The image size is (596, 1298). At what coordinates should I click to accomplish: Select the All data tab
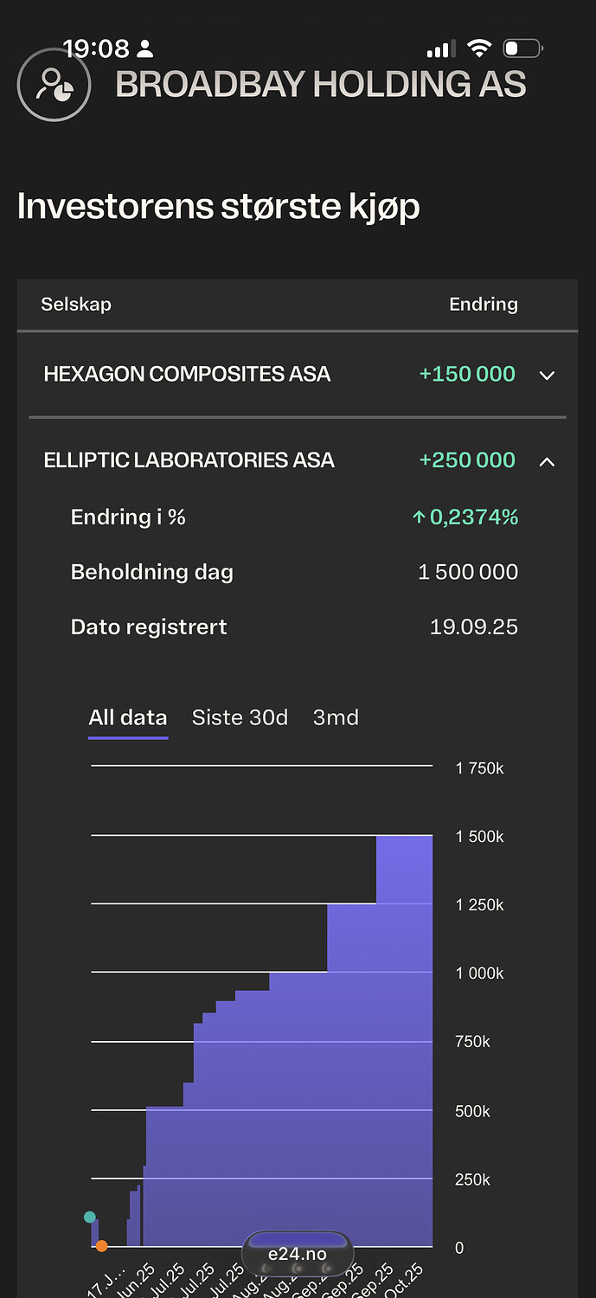tap(128, 717)
